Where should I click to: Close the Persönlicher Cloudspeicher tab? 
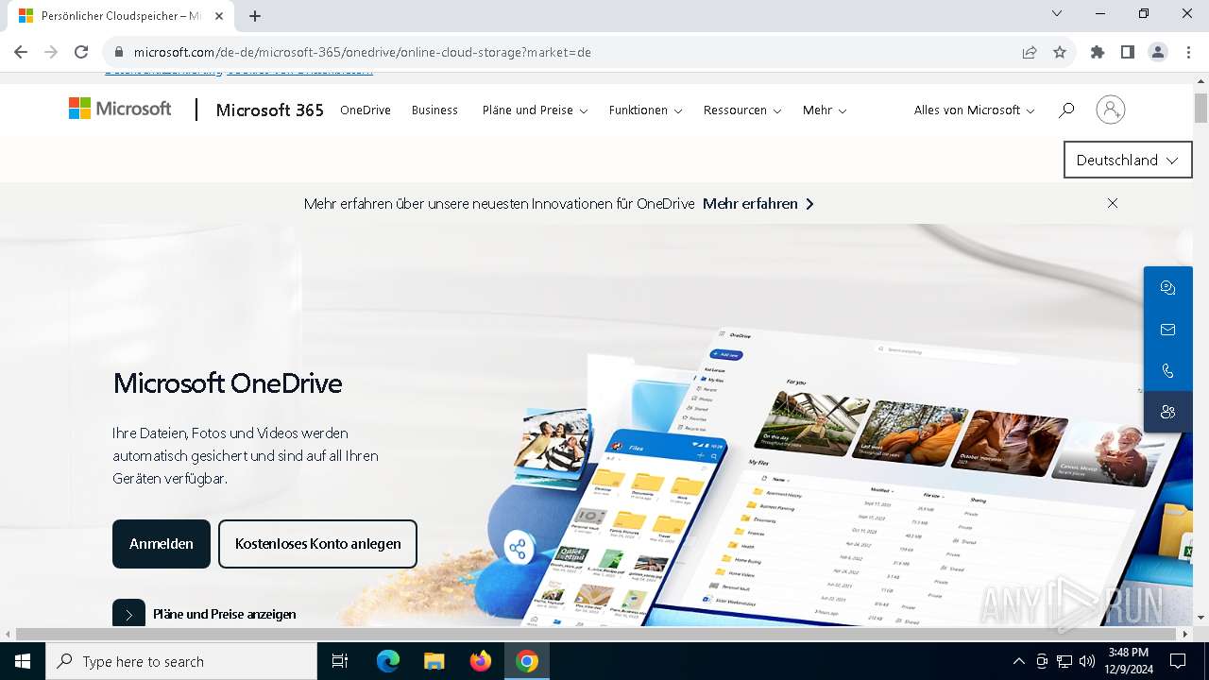pyautogui.click(x=219, y=16)
